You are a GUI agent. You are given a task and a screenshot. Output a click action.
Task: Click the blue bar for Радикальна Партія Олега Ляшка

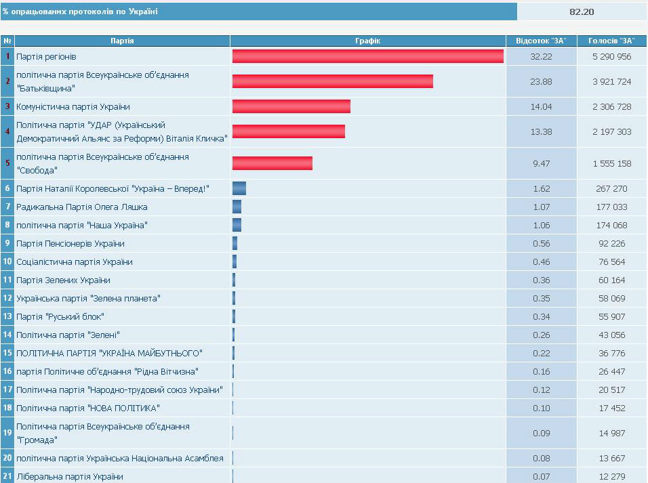[x=237, y=207]
